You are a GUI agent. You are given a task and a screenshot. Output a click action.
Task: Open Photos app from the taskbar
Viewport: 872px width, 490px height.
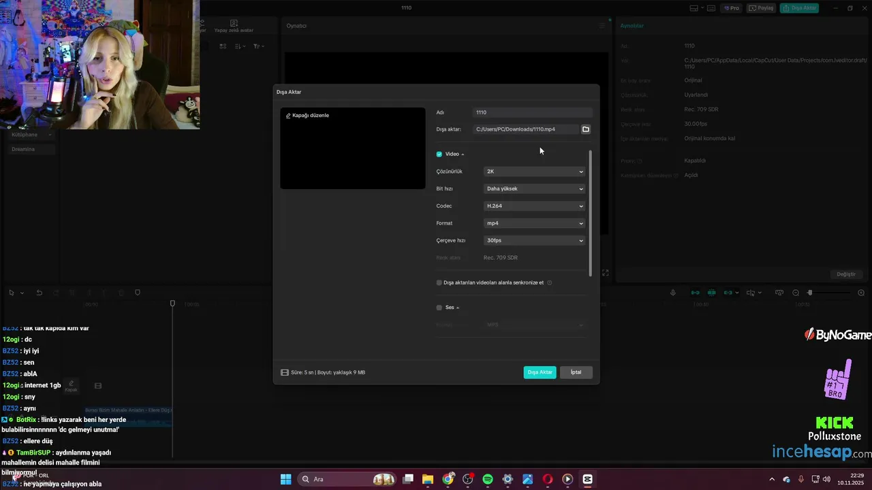pos(527,479)
